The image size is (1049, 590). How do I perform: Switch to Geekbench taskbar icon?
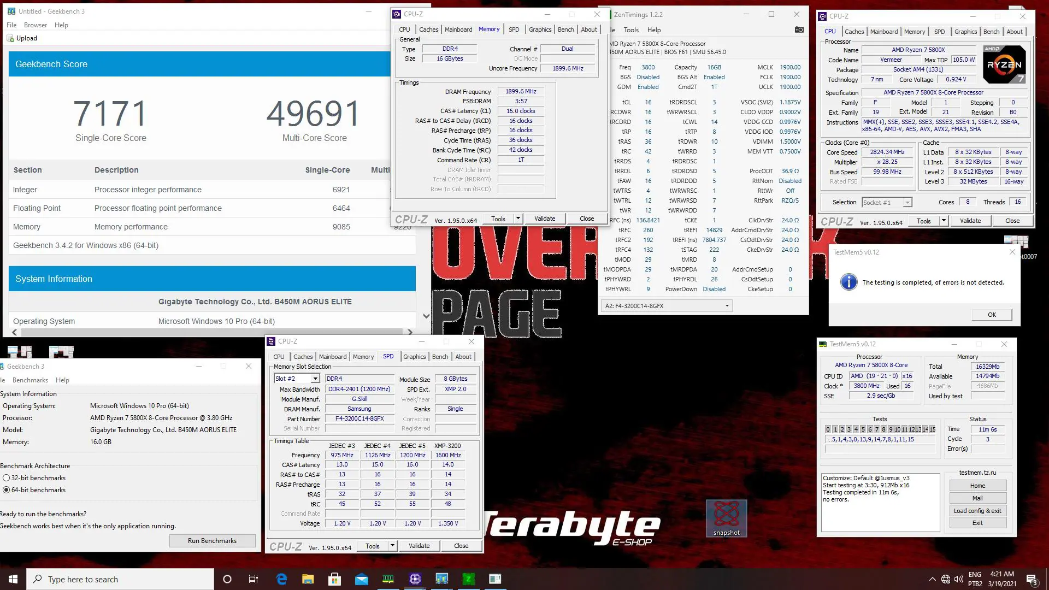(x=441, y=579)
